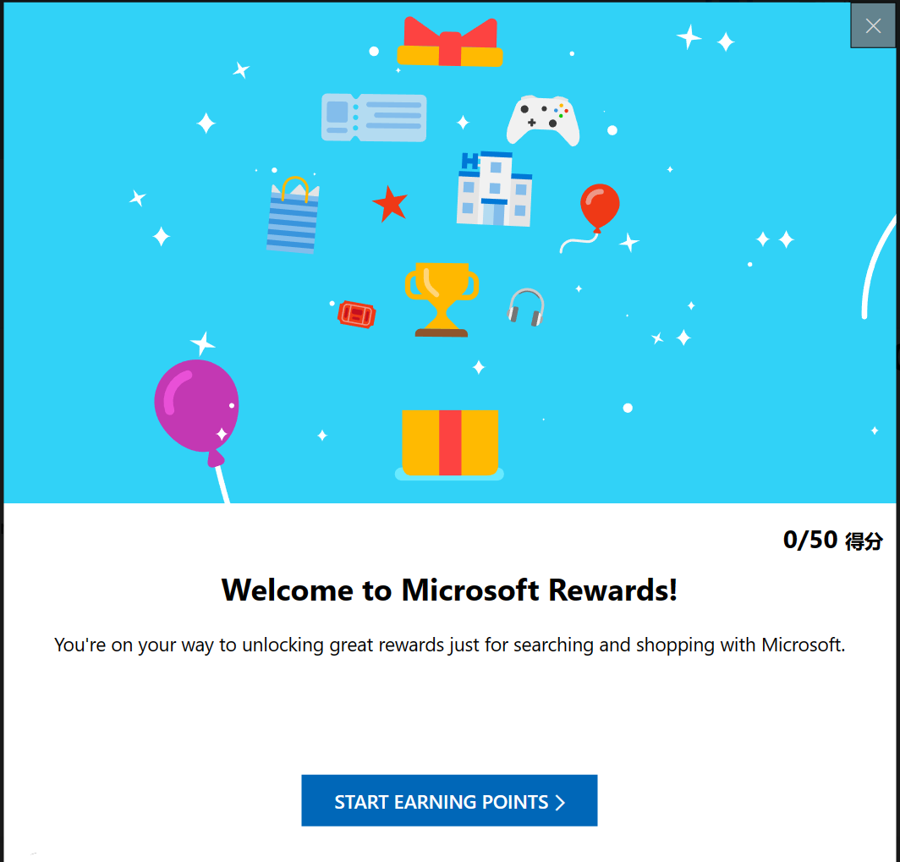Select the gold trophy icon
Image resolution: width=900 pixels, height=862 pixels.
tap(443, 296)
